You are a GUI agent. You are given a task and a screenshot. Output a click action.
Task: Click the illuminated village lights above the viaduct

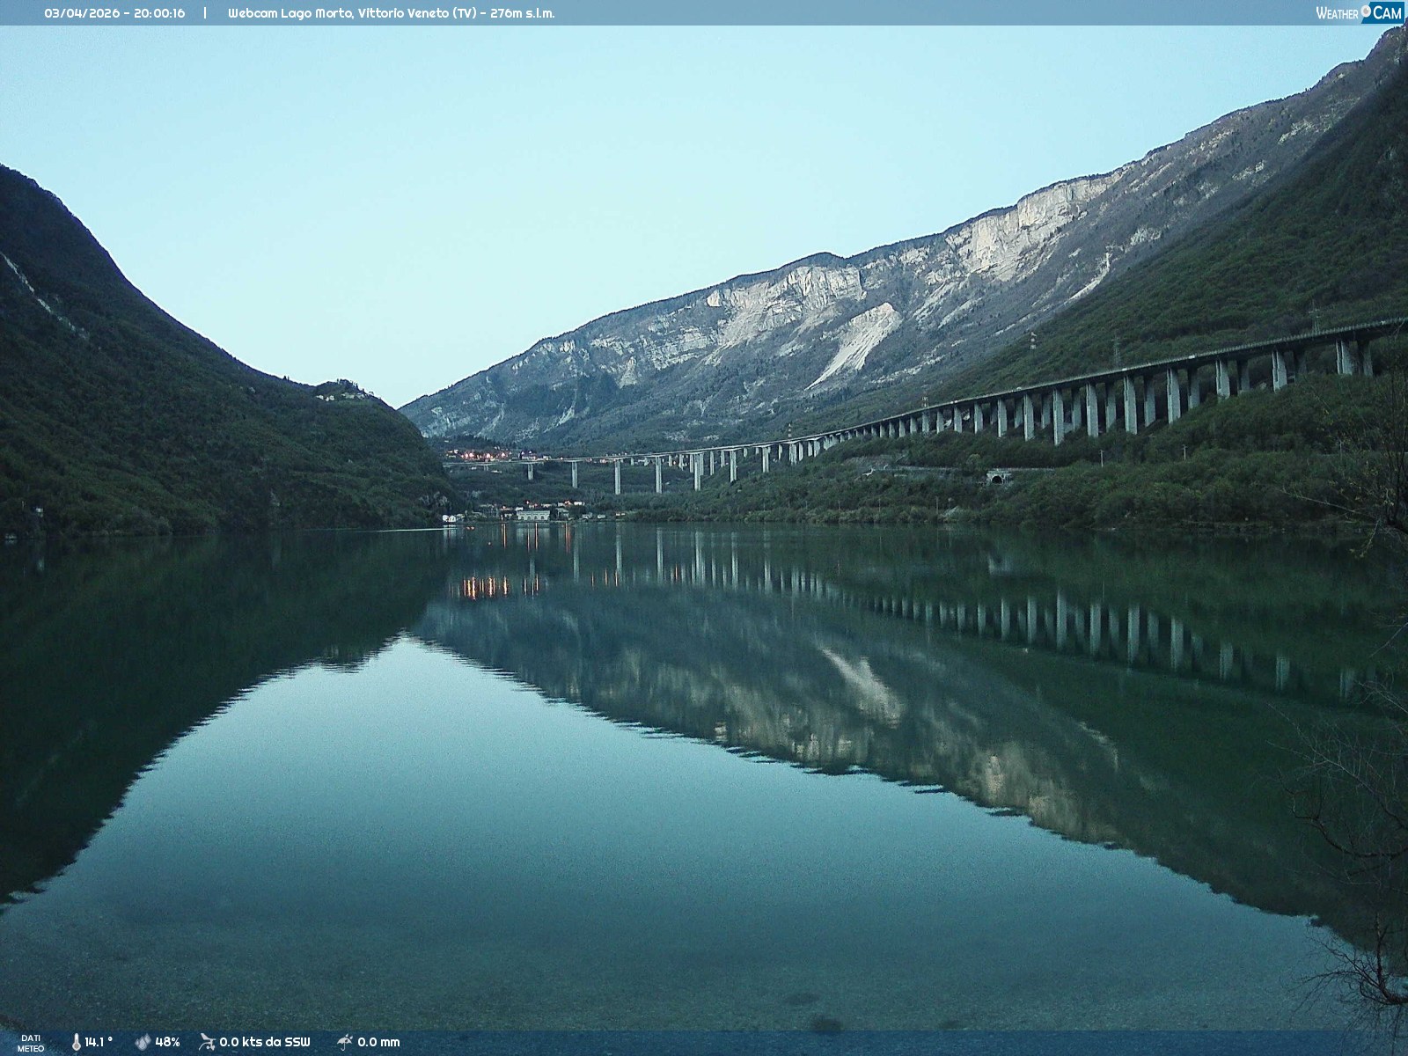[x=480, y=455]
